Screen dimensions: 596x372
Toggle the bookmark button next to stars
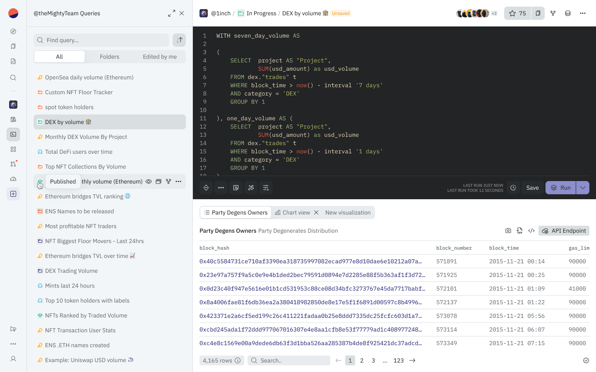pyautogui.click(x=538, y=13)
